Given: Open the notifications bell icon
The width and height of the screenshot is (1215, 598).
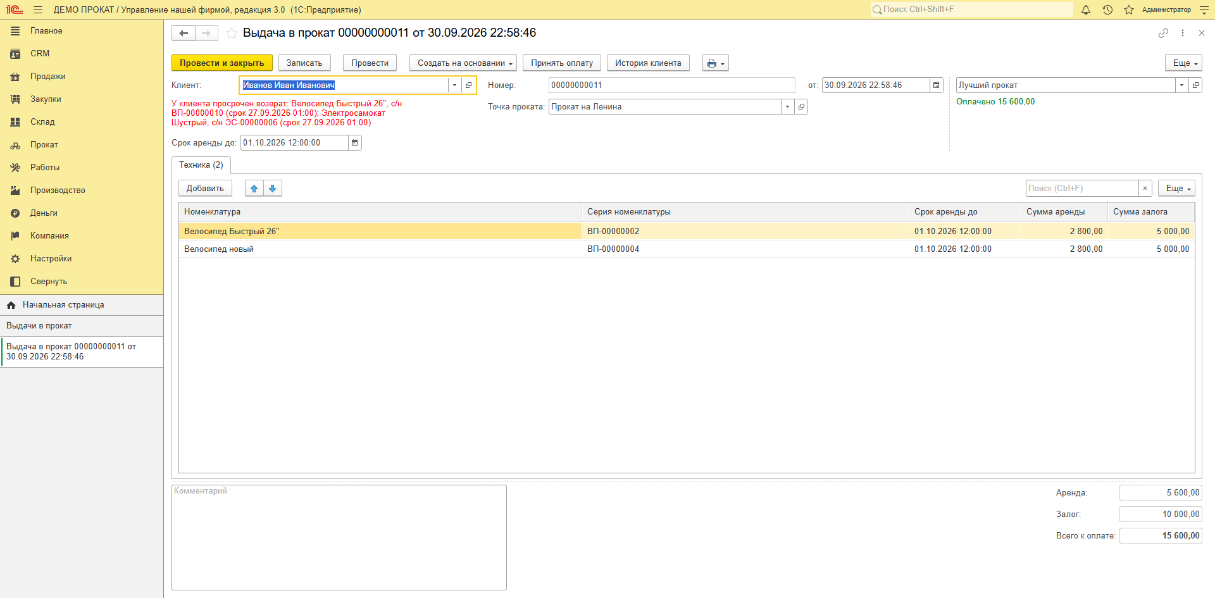Looking at the screenshot, I should tap(1086, 9).
